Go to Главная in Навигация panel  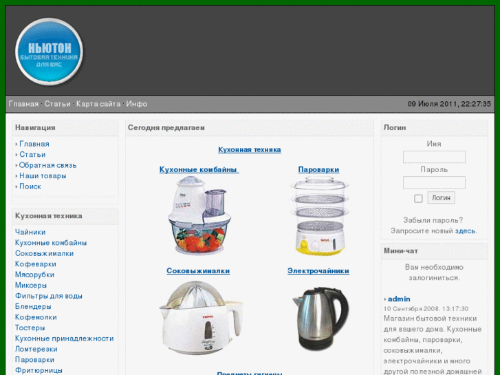tap(34, 144)
